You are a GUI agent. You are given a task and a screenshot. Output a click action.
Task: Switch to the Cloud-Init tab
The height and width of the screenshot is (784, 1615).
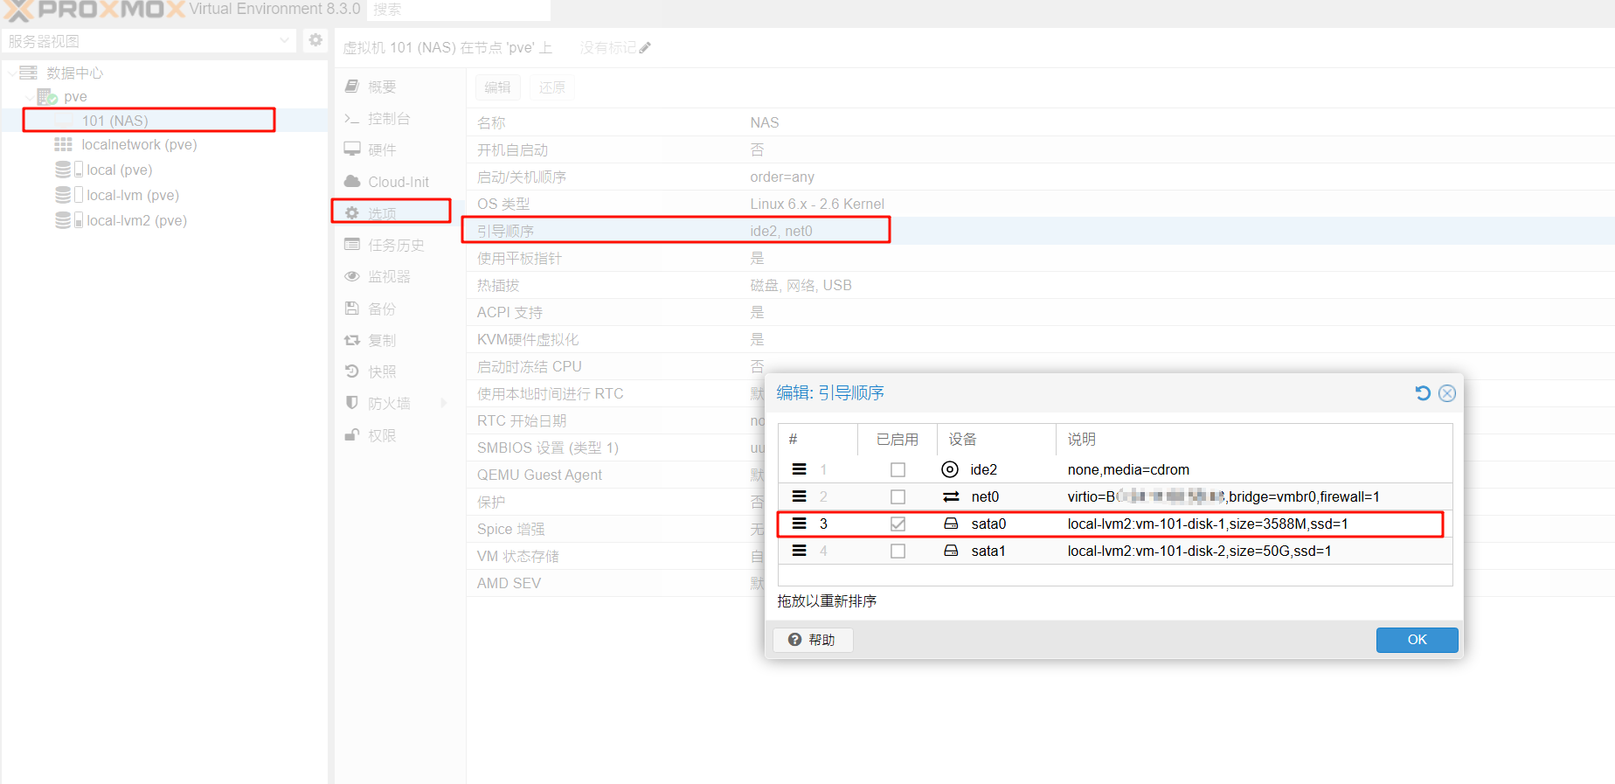pyautogui.click(x=398, y=182)
